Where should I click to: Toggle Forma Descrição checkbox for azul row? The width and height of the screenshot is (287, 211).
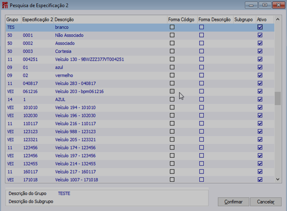(x=202, y=67)
